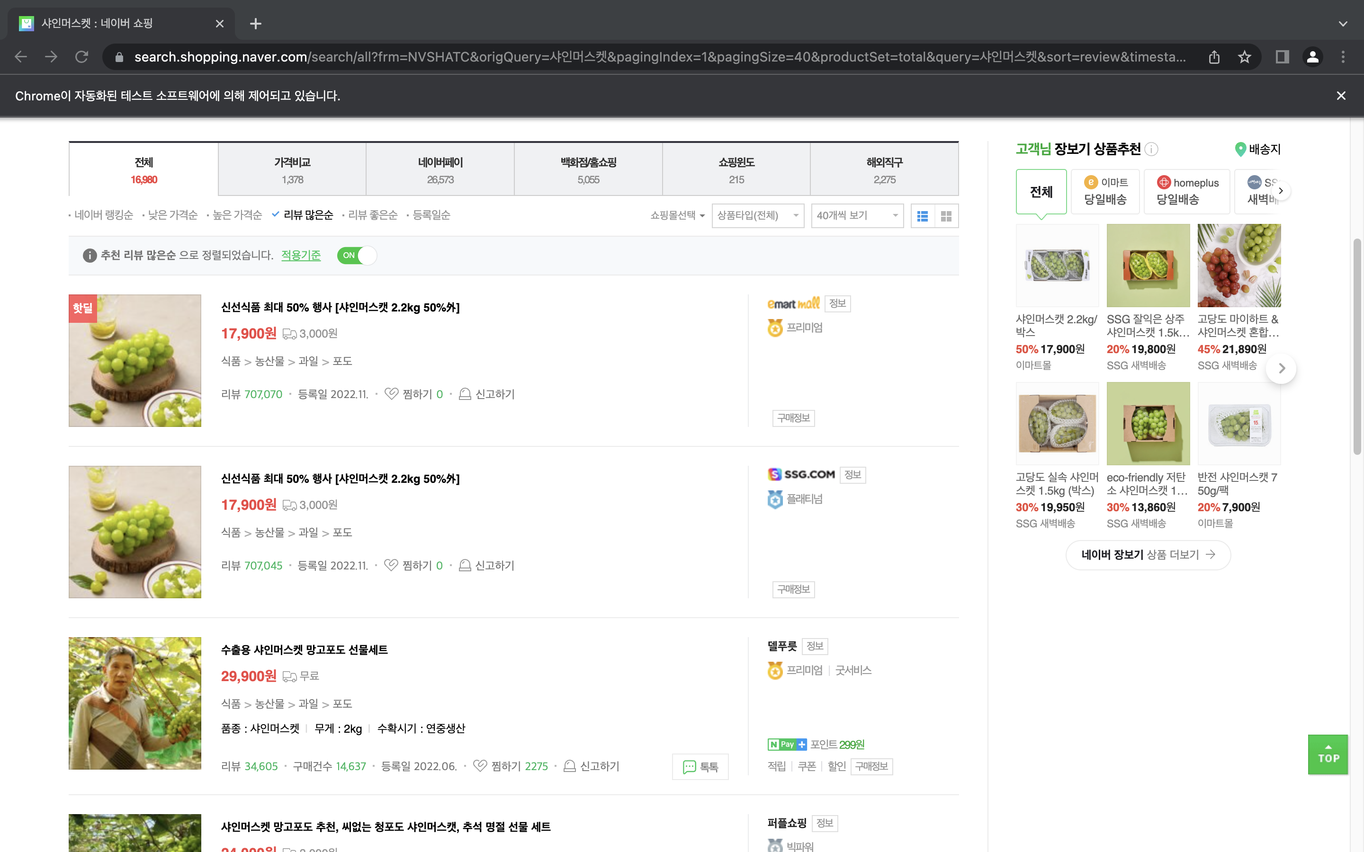
Task: Open the 델푸릇 farmer product thumbnail
Action: click(x=135, y=703)
